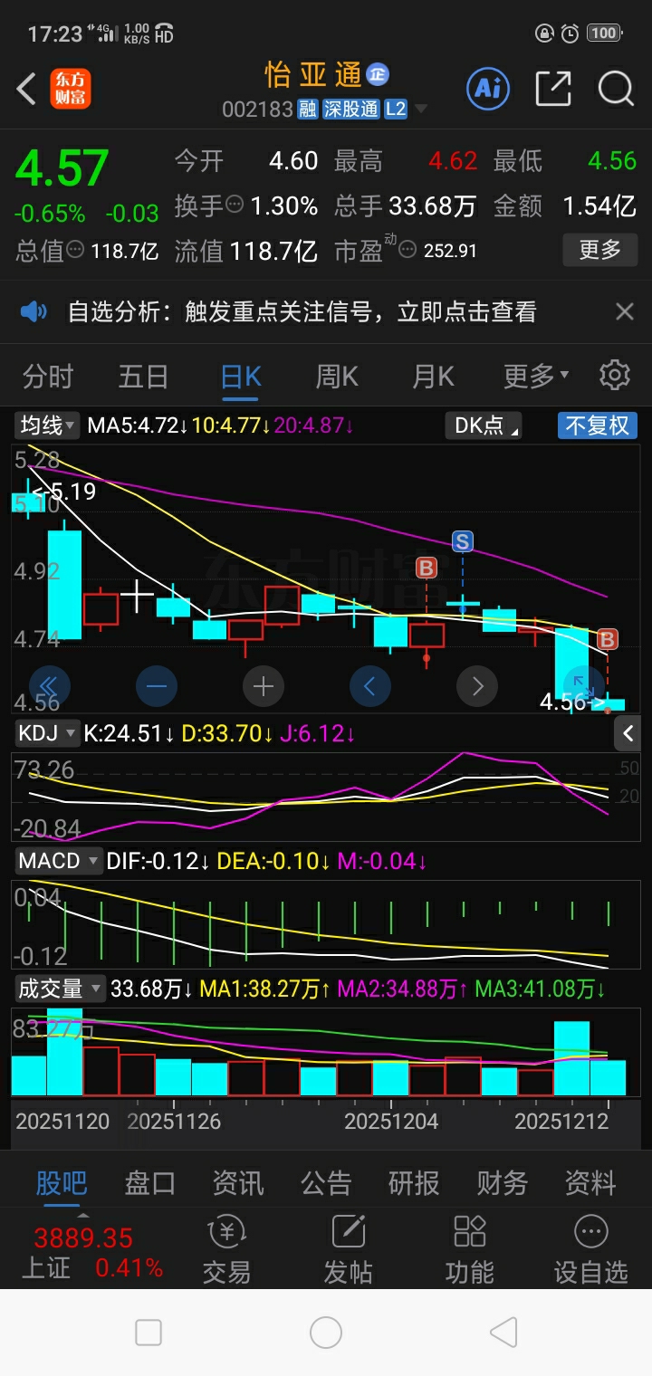This screenshot has height=1376, width=652.
Task: Open the 公告 tab
Action: tap(326, 1182)
